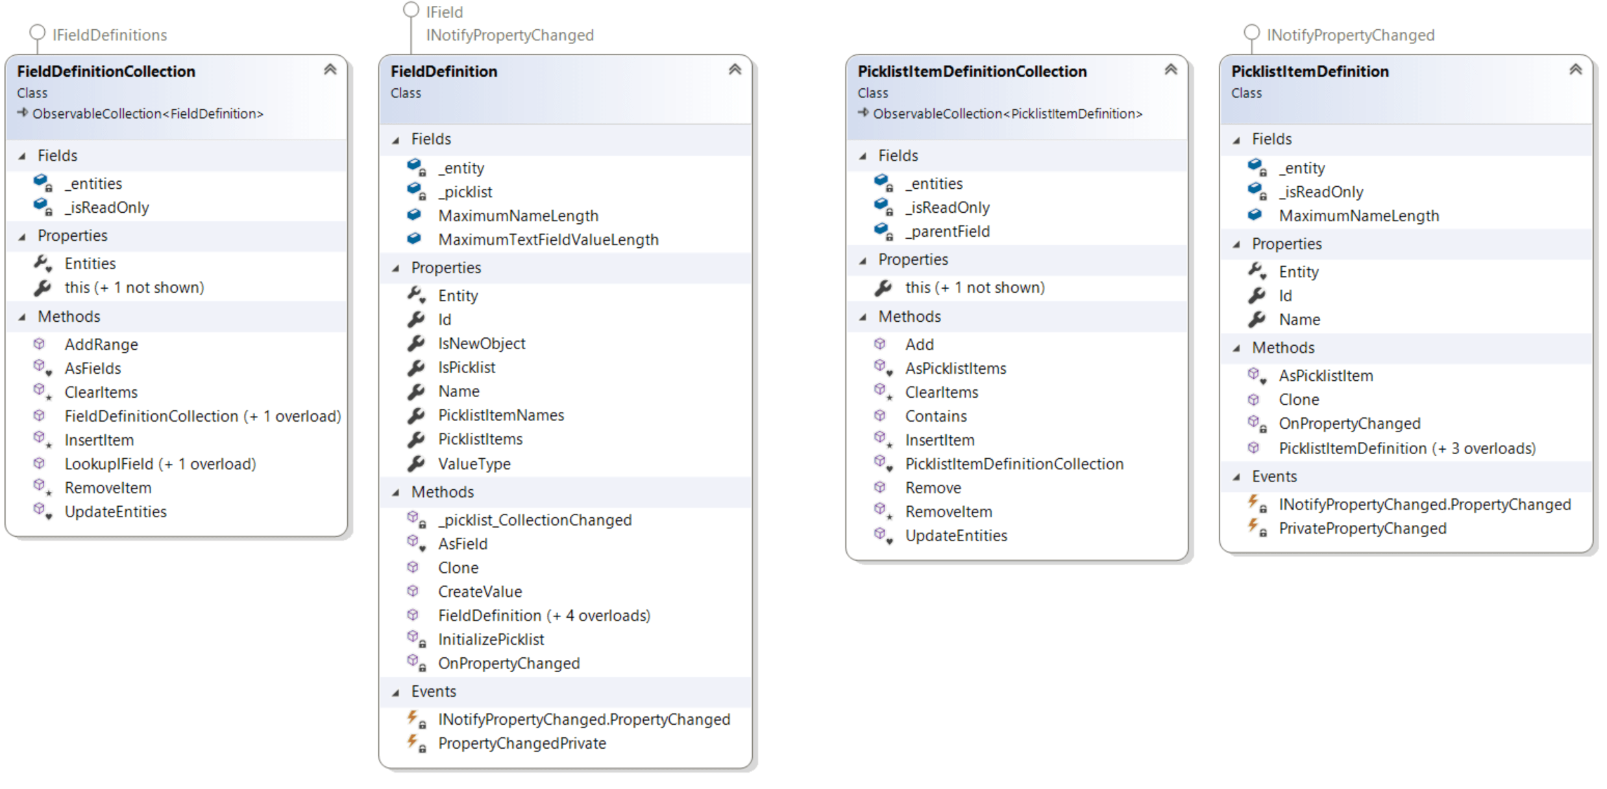Collapse Fields section in PicklistItemDefinitionCollection

point(863,156)
